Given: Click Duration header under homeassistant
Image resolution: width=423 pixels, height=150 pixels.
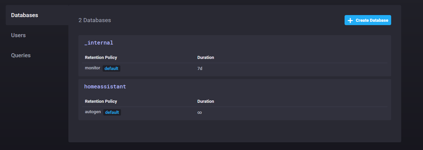Looking at the screenshot, I should (x=205, y=101).
